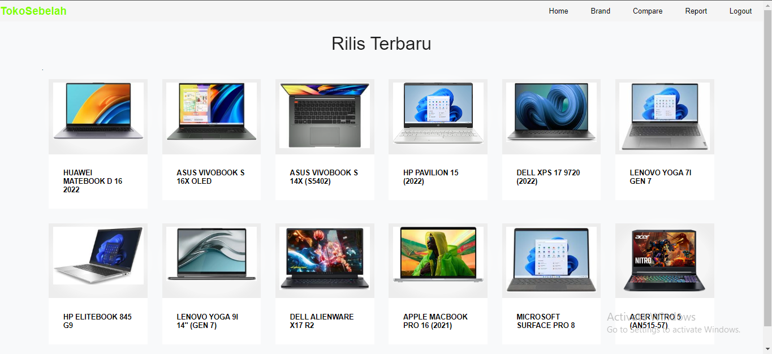This screenshot has width=772, height=354.
Task: Go to the Compare page
Action: coord(647,11)
